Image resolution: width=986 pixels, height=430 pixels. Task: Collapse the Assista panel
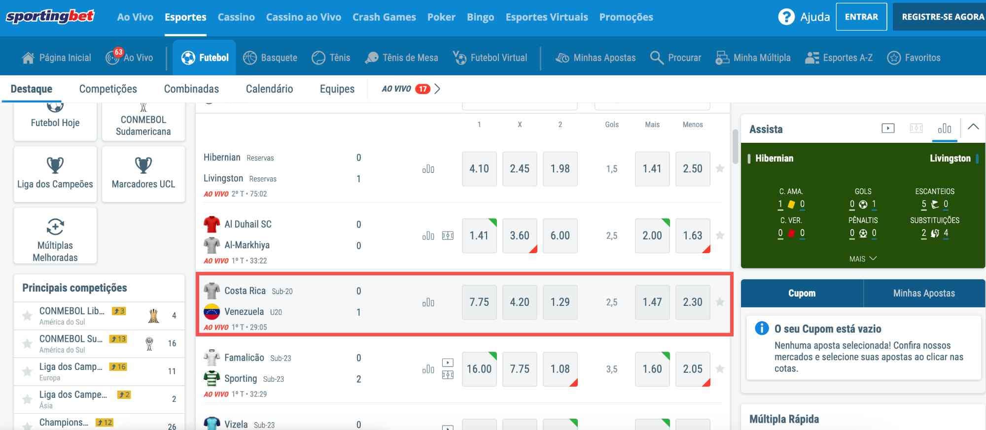coord(973,127)
